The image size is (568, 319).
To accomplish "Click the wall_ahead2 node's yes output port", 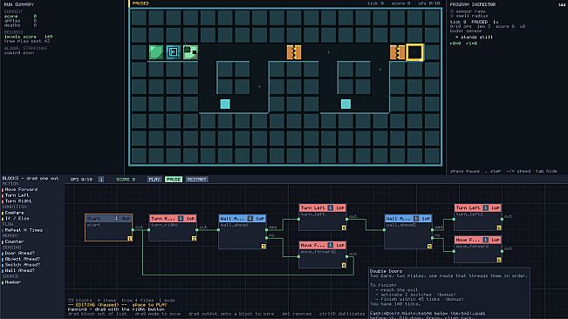I will pos(433,230).
